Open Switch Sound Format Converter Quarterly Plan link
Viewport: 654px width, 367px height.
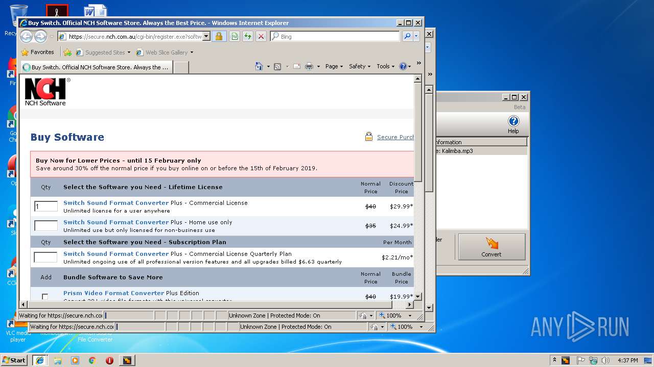pyautogui.click(x=116, y=254)
